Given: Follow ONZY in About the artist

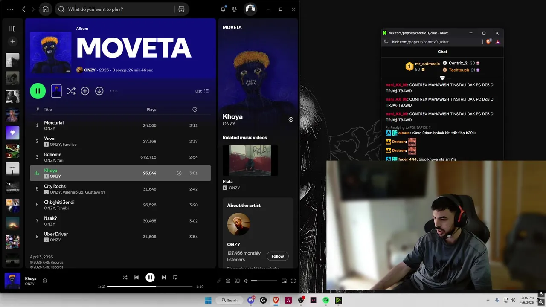Looking at the screenshot, I should click(277, 256).
